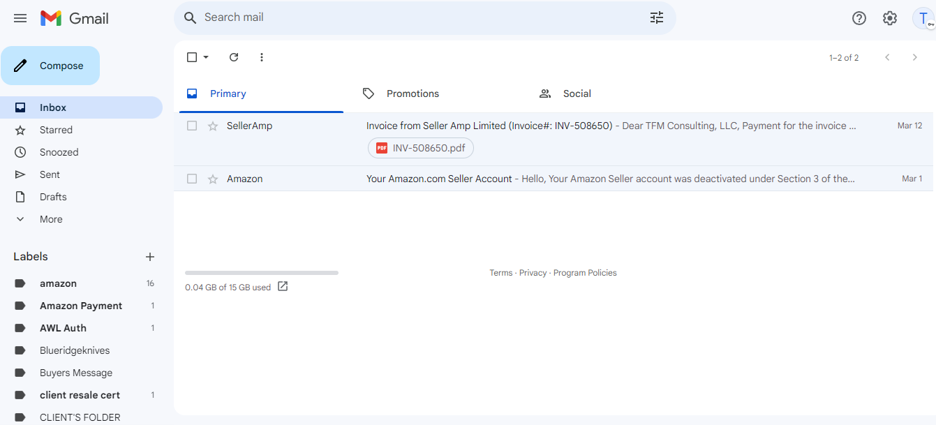This screenshot has width=936, height=425.
Task: Go to newer messages arrow
Action: pyautogui.click(x=887, y=57)
